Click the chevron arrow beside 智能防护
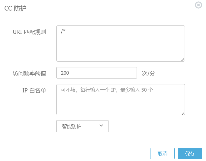This screenshot has height=161, width=206. [x=101, y=126]
